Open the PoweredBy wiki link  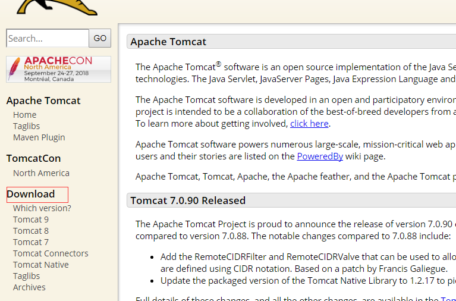(320, 156)
